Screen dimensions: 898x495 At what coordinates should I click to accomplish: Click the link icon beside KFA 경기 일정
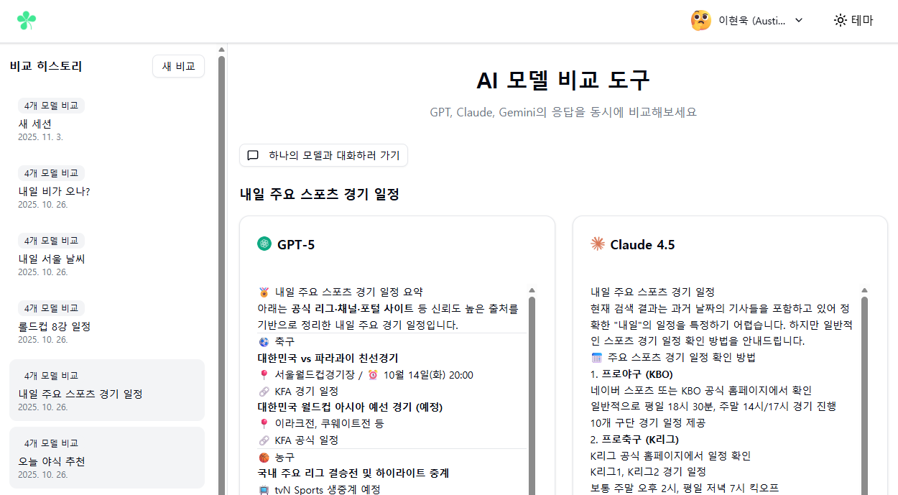[x=264, y=391]
